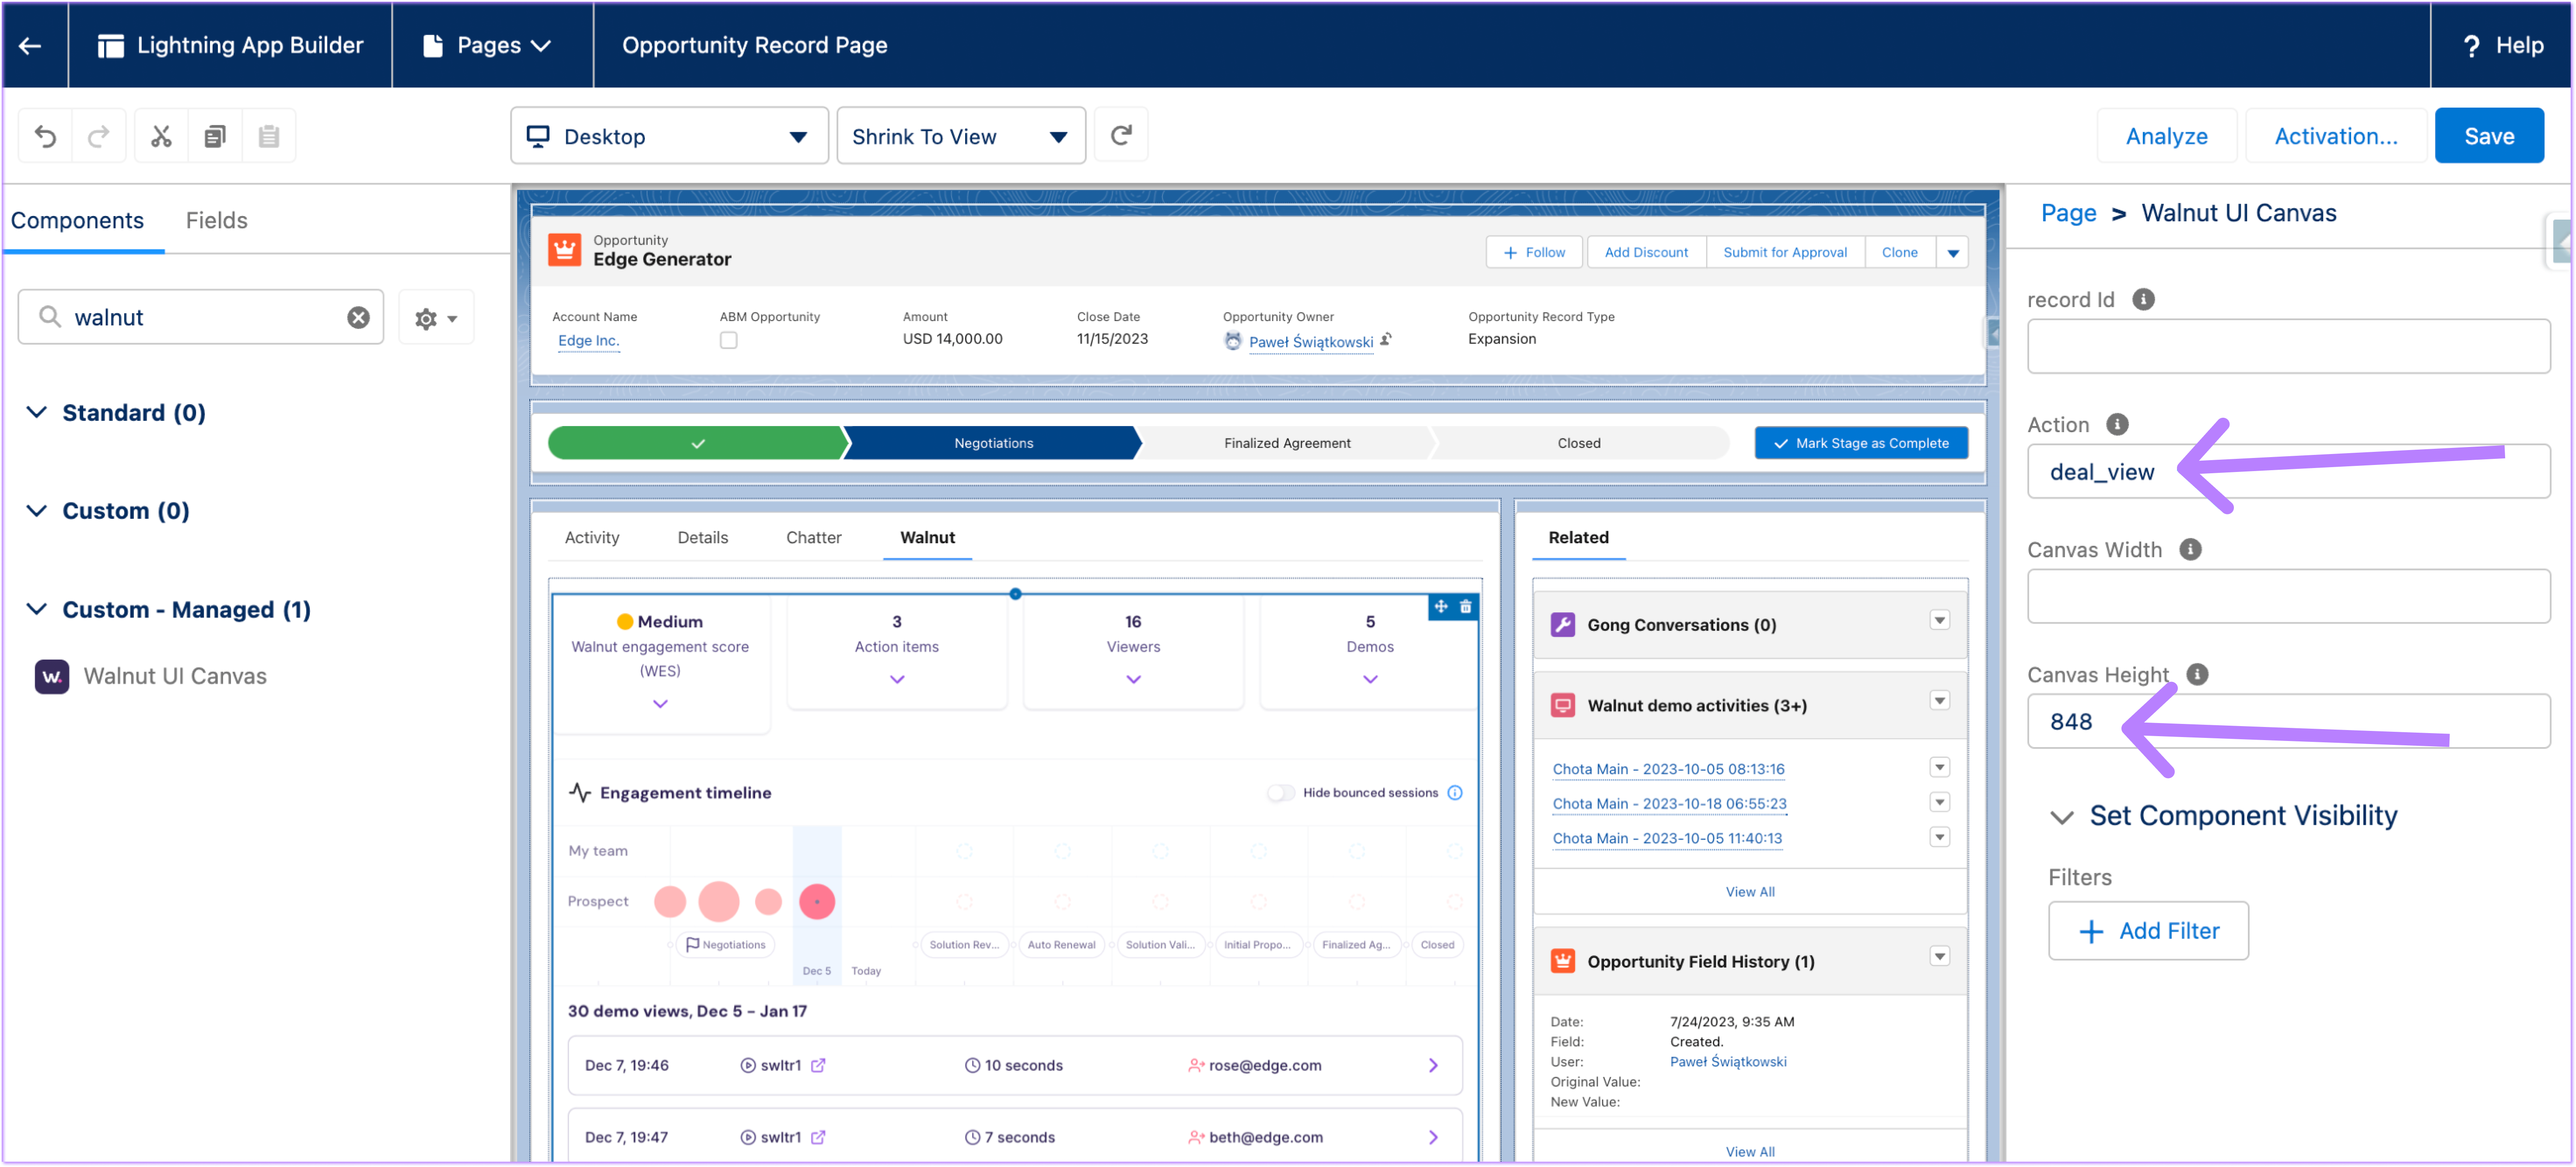Screen dimensions: 2576x1167
Task: Refresh the canvas view icon
Action: [1121, 135]
